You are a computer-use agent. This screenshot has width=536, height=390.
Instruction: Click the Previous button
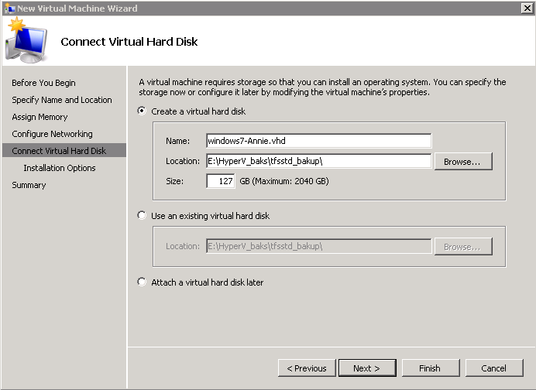coord(307,368)
